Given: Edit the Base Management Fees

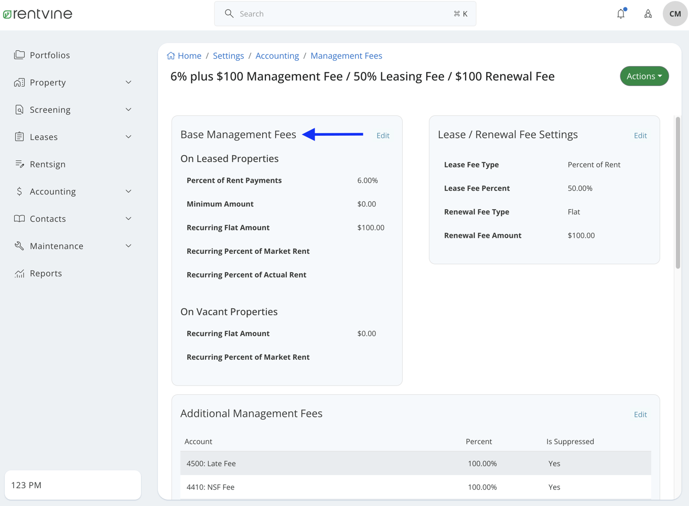Looking at the screenshot, I should pos(383,135).
